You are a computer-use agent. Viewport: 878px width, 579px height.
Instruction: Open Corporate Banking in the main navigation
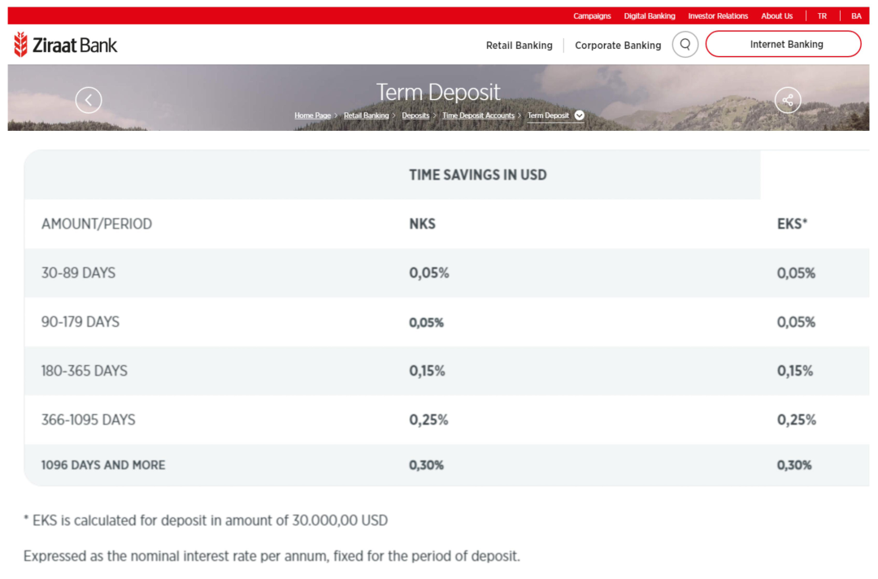pos(618,46)
